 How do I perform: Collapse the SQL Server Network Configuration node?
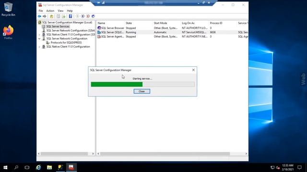point(39,39)
